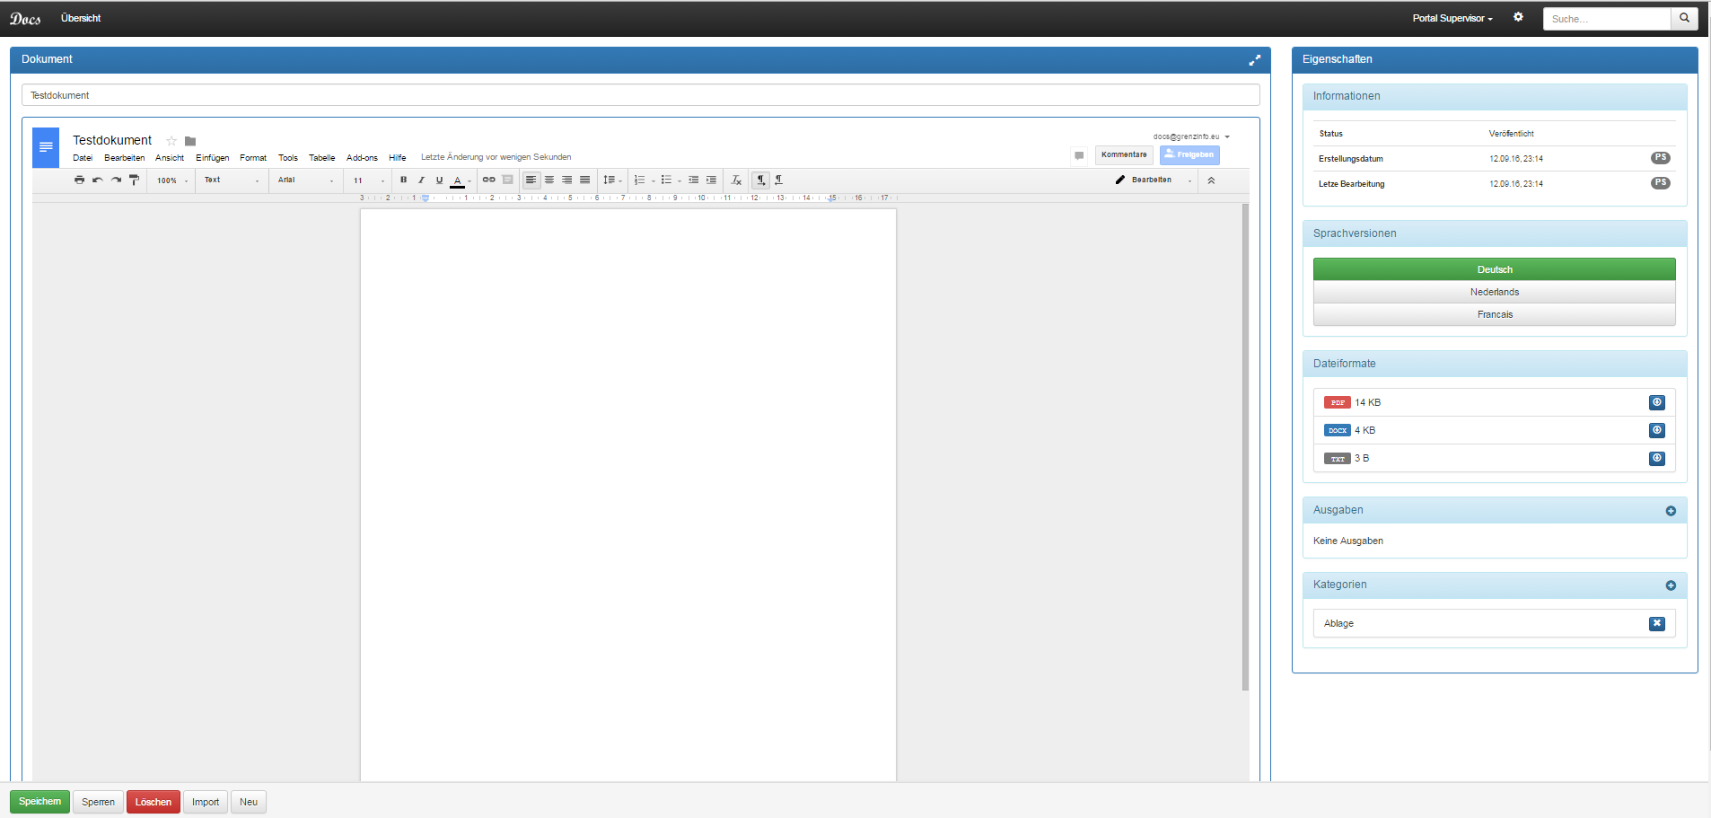
Task: Open the Arial font dropdown
Action: (305, 180)
